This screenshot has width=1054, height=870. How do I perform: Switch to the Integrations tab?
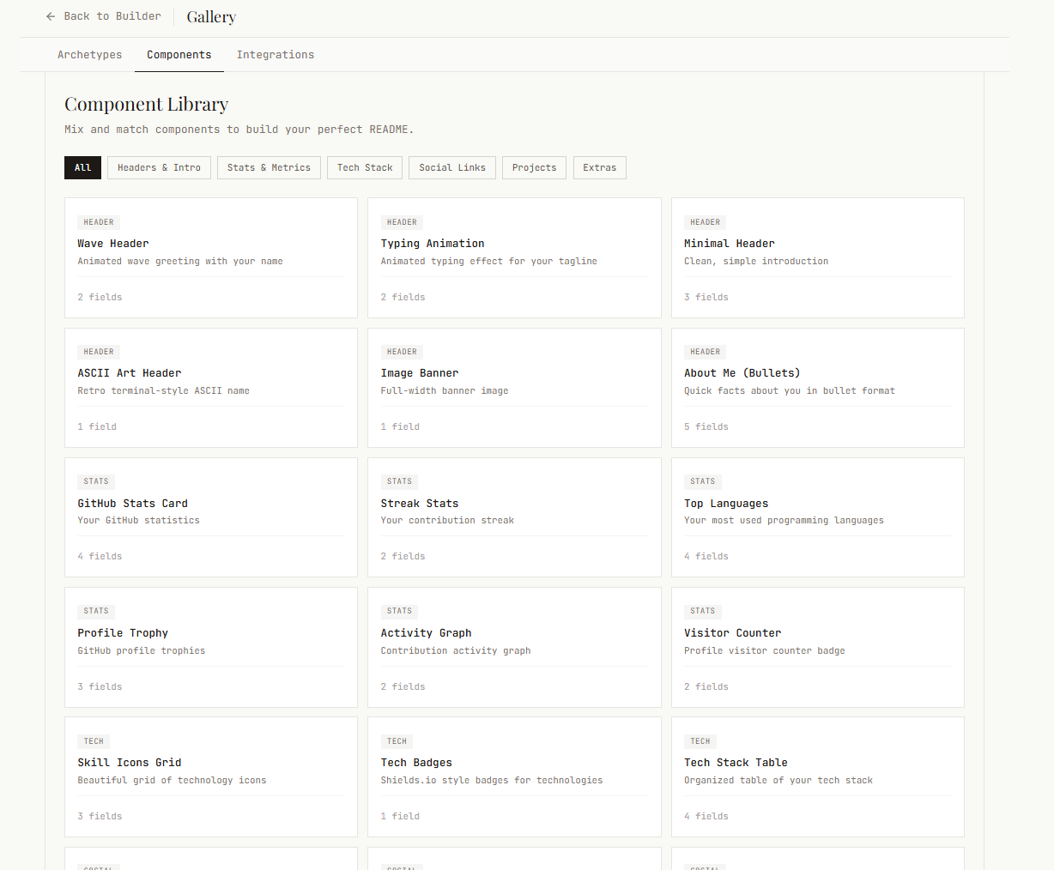[275, 54]
